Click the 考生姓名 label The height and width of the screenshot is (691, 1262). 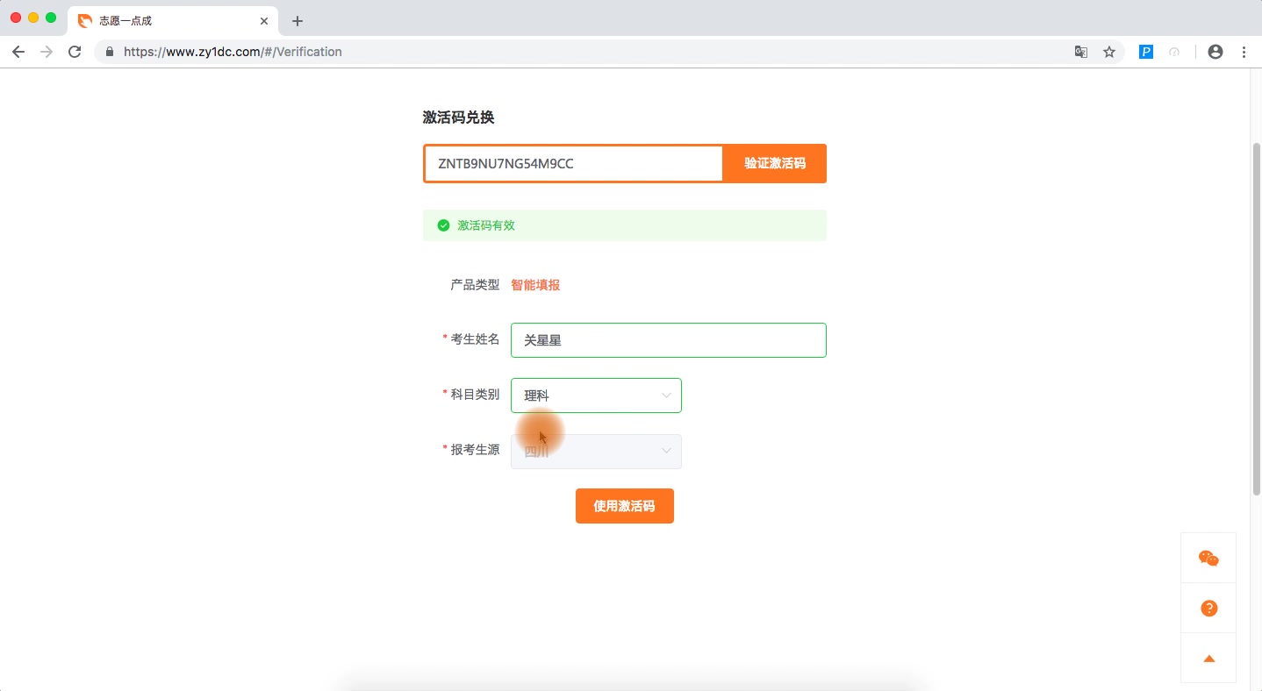pyautogui.click(x=475, y=339)
